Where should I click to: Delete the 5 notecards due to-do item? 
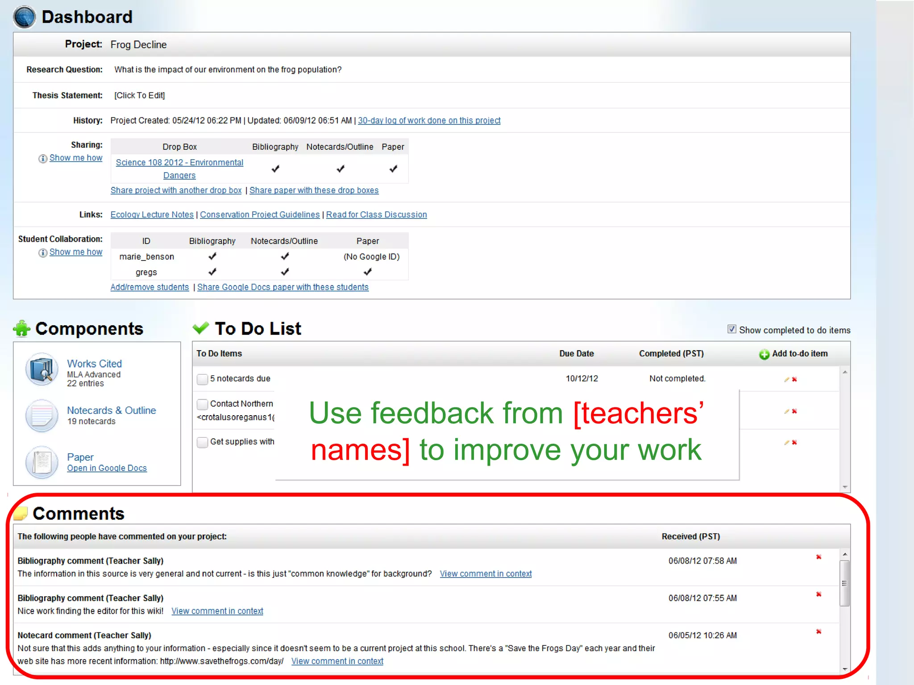pyautogui.click(x=794, y=380)
